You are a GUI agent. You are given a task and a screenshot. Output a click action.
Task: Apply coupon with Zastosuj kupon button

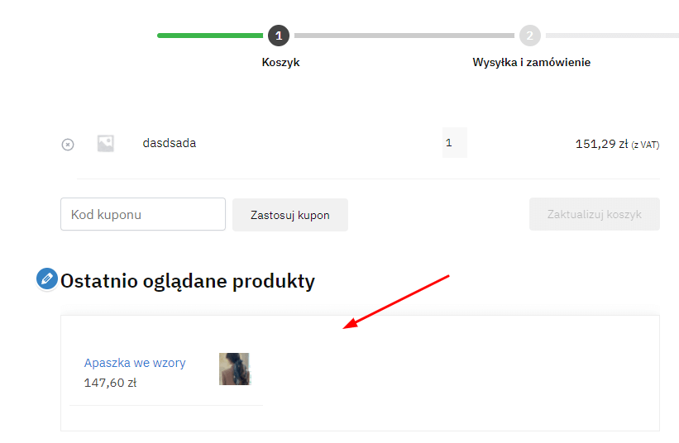[x=290, y=215]
